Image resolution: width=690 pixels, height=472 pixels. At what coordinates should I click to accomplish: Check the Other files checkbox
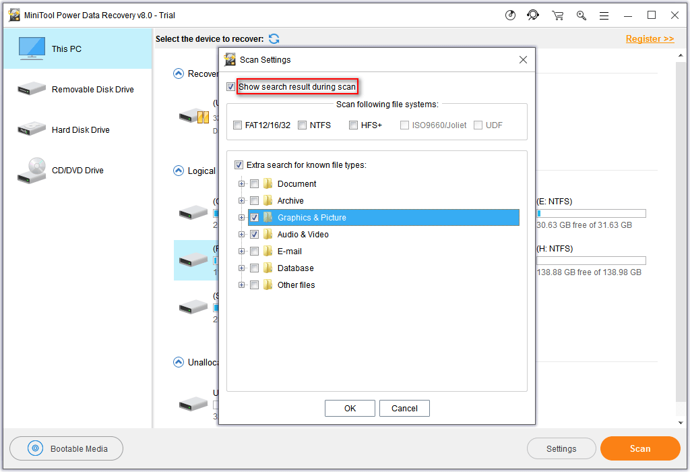pyautogui.click(x=254, y=285)
